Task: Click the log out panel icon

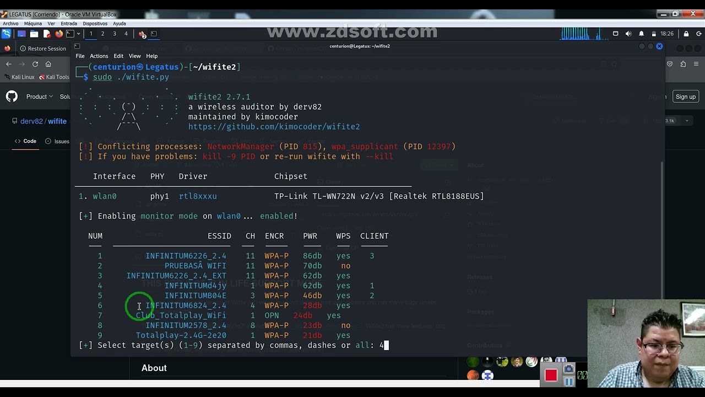Action: (698, 34)
